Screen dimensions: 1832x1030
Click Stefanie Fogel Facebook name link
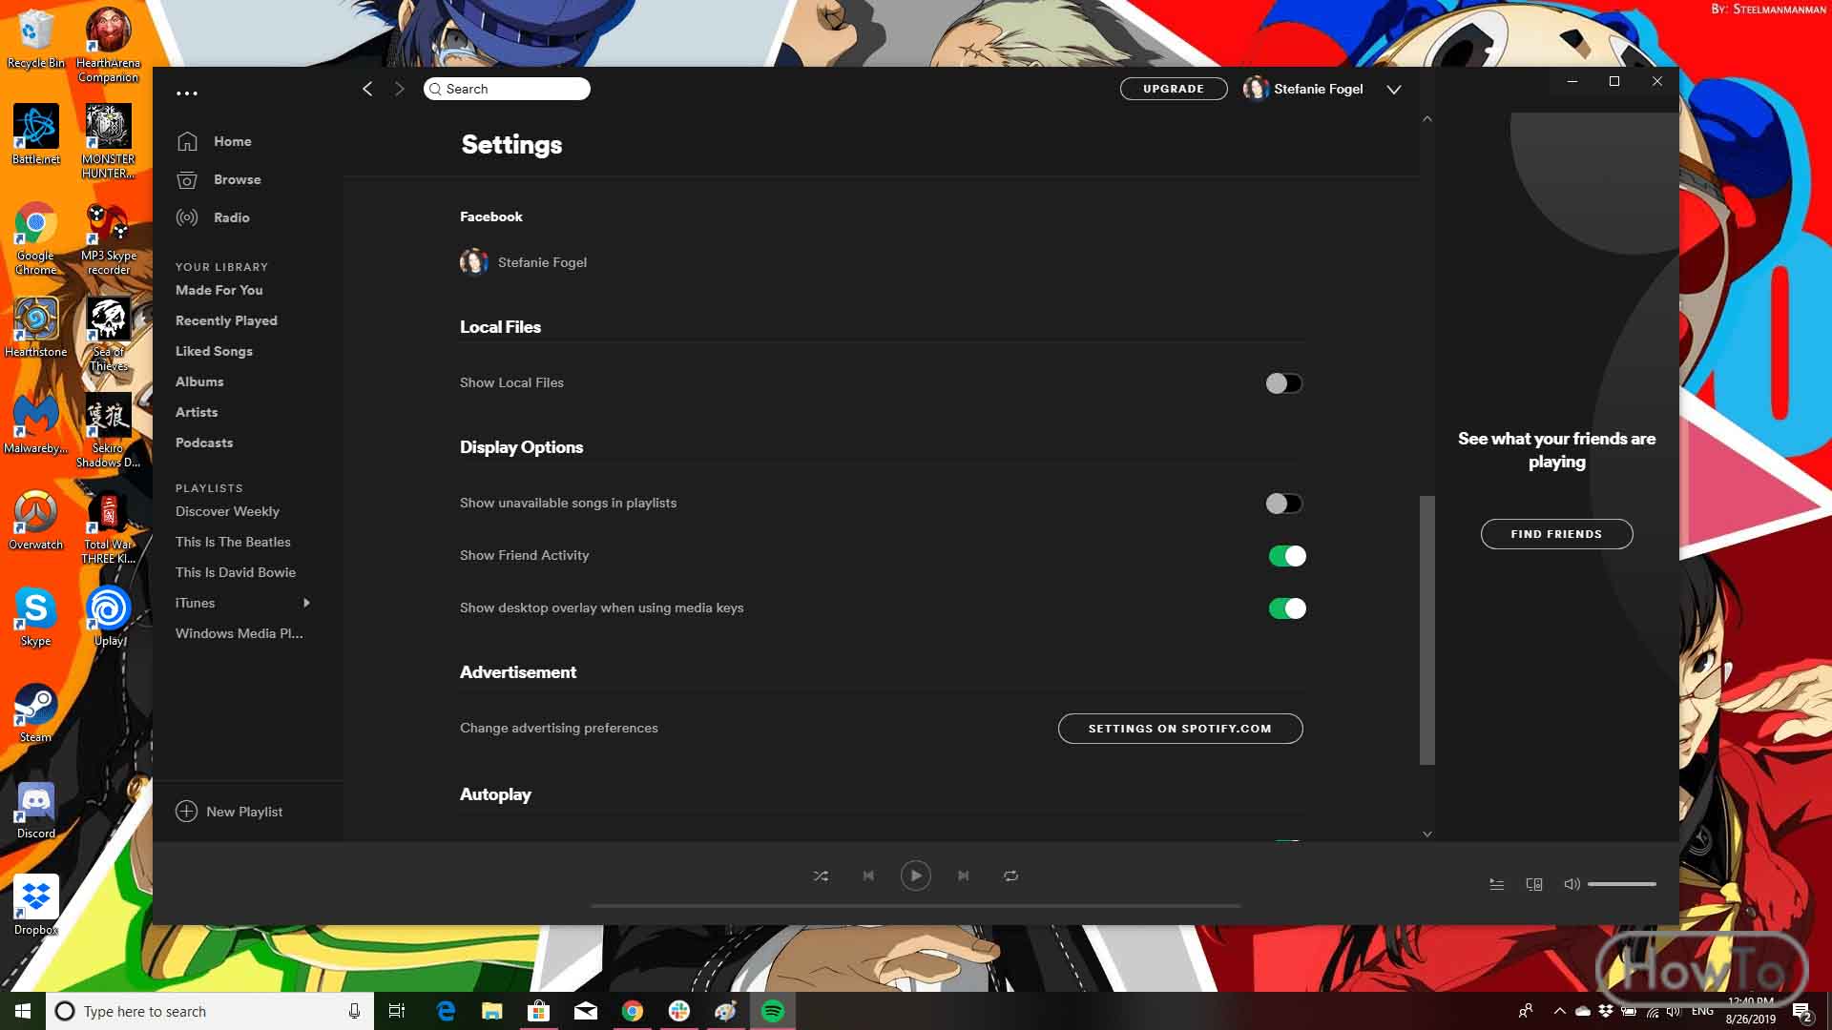(x=542, y=262)
